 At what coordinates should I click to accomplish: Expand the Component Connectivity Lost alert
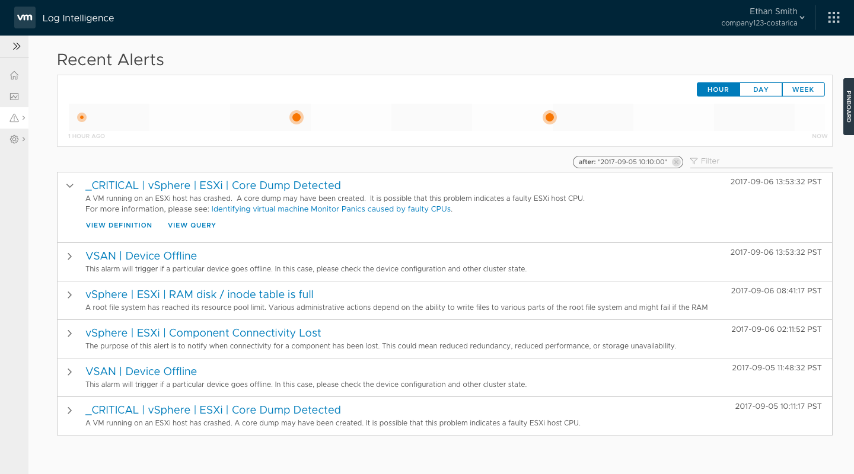(x=70, y=333)
